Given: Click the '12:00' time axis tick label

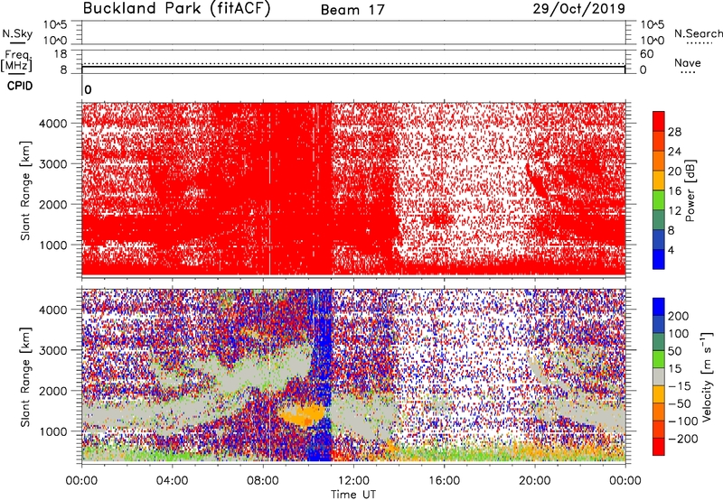Looking at the screenshot, I should pos(353,481).
